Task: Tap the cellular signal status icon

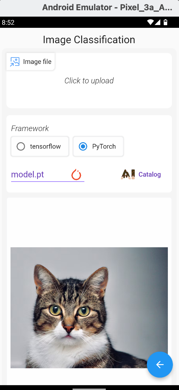Action: pyautogui.click(x=158, y=22)
